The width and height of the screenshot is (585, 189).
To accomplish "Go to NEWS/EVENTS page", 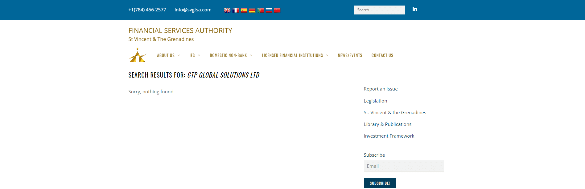I will coord(350,55).
